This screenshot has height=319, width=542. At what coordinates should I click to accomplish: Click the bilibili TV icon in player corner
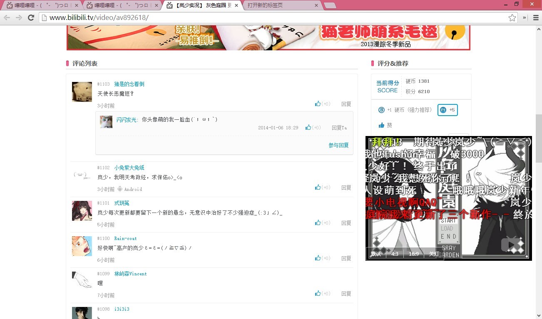[x=511, y=245]
